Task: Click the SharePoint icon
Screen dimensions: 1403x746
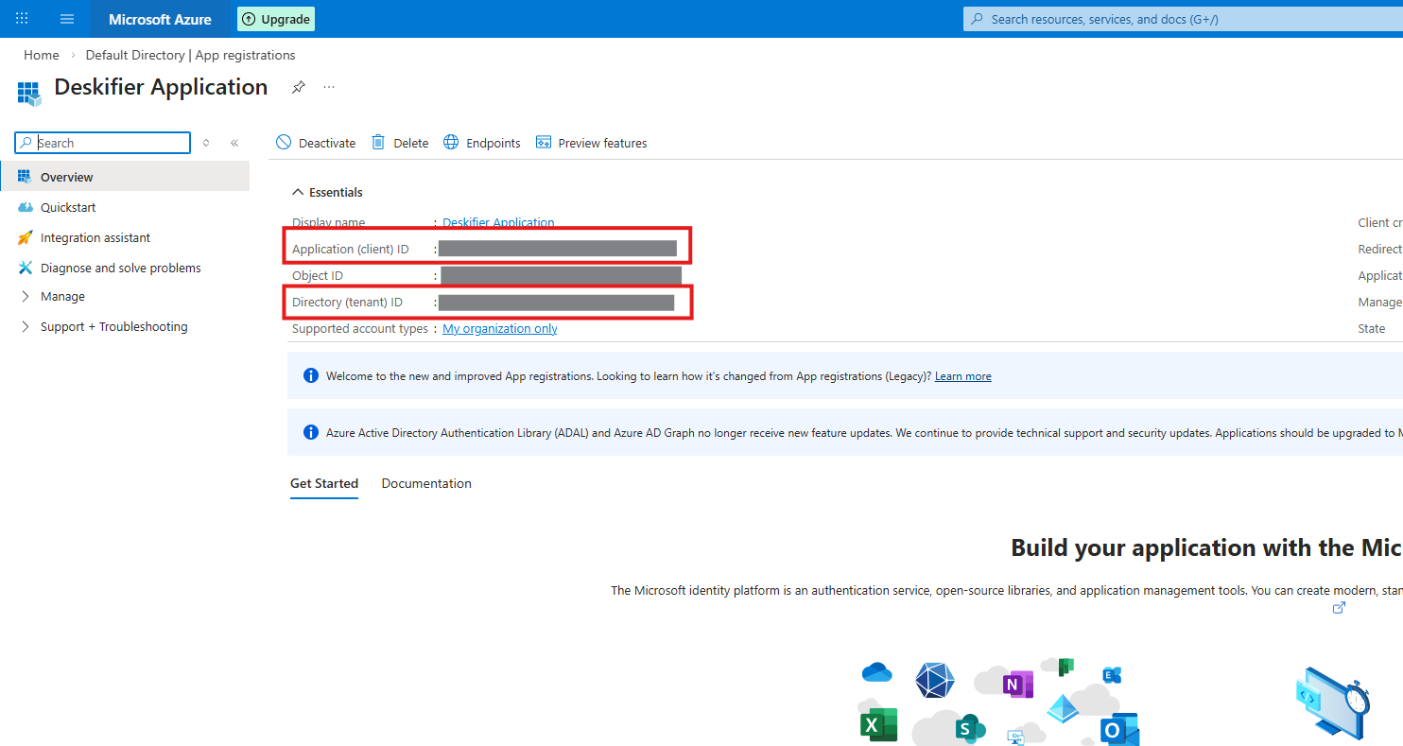Action: 968,728
